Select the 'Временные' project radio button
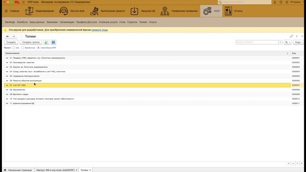306x172 pixels. (x=22, y=48)
